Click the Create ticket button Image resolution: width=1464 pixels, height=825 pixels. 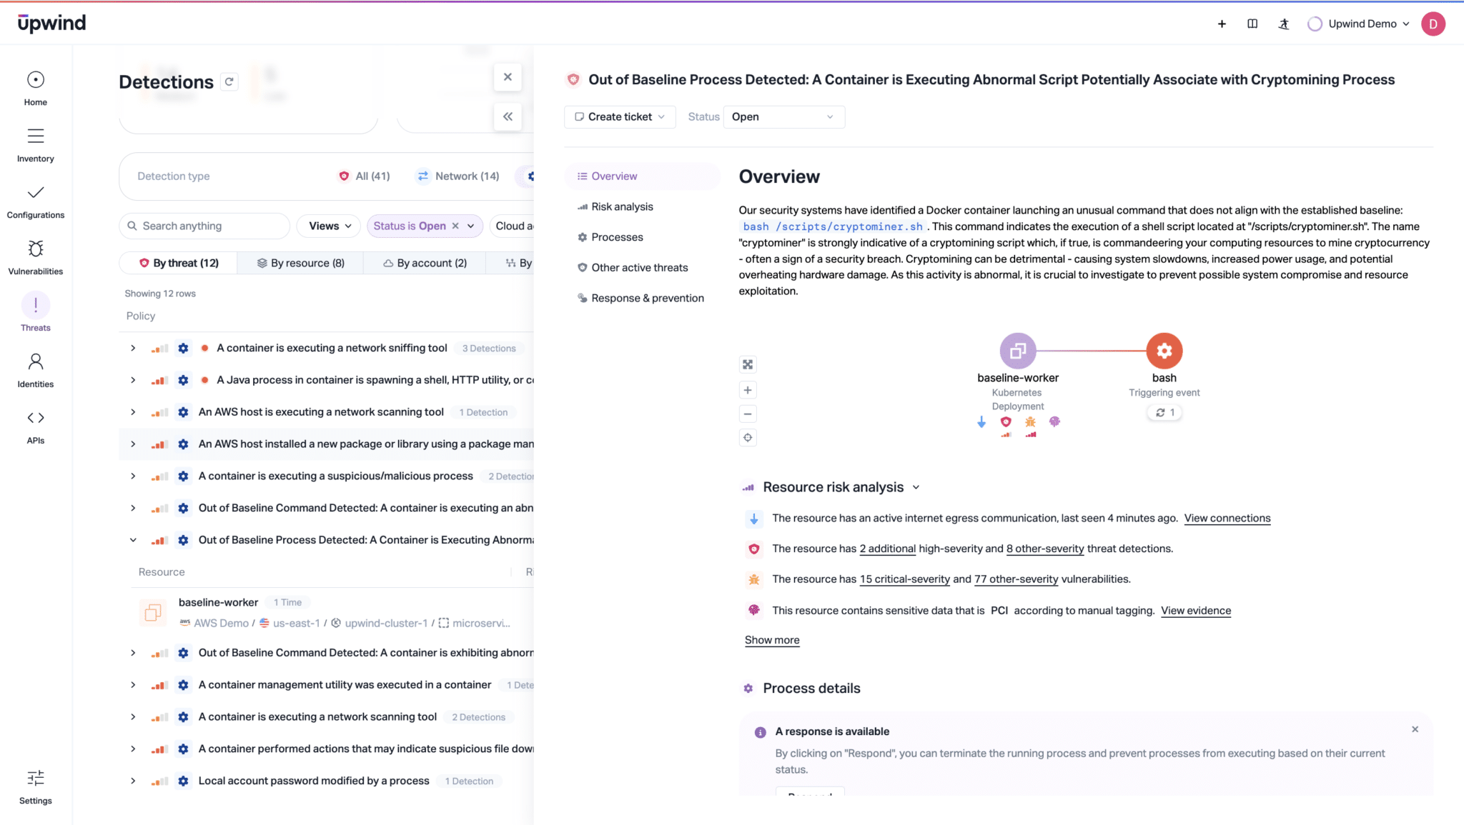click(x=619, y=116)
